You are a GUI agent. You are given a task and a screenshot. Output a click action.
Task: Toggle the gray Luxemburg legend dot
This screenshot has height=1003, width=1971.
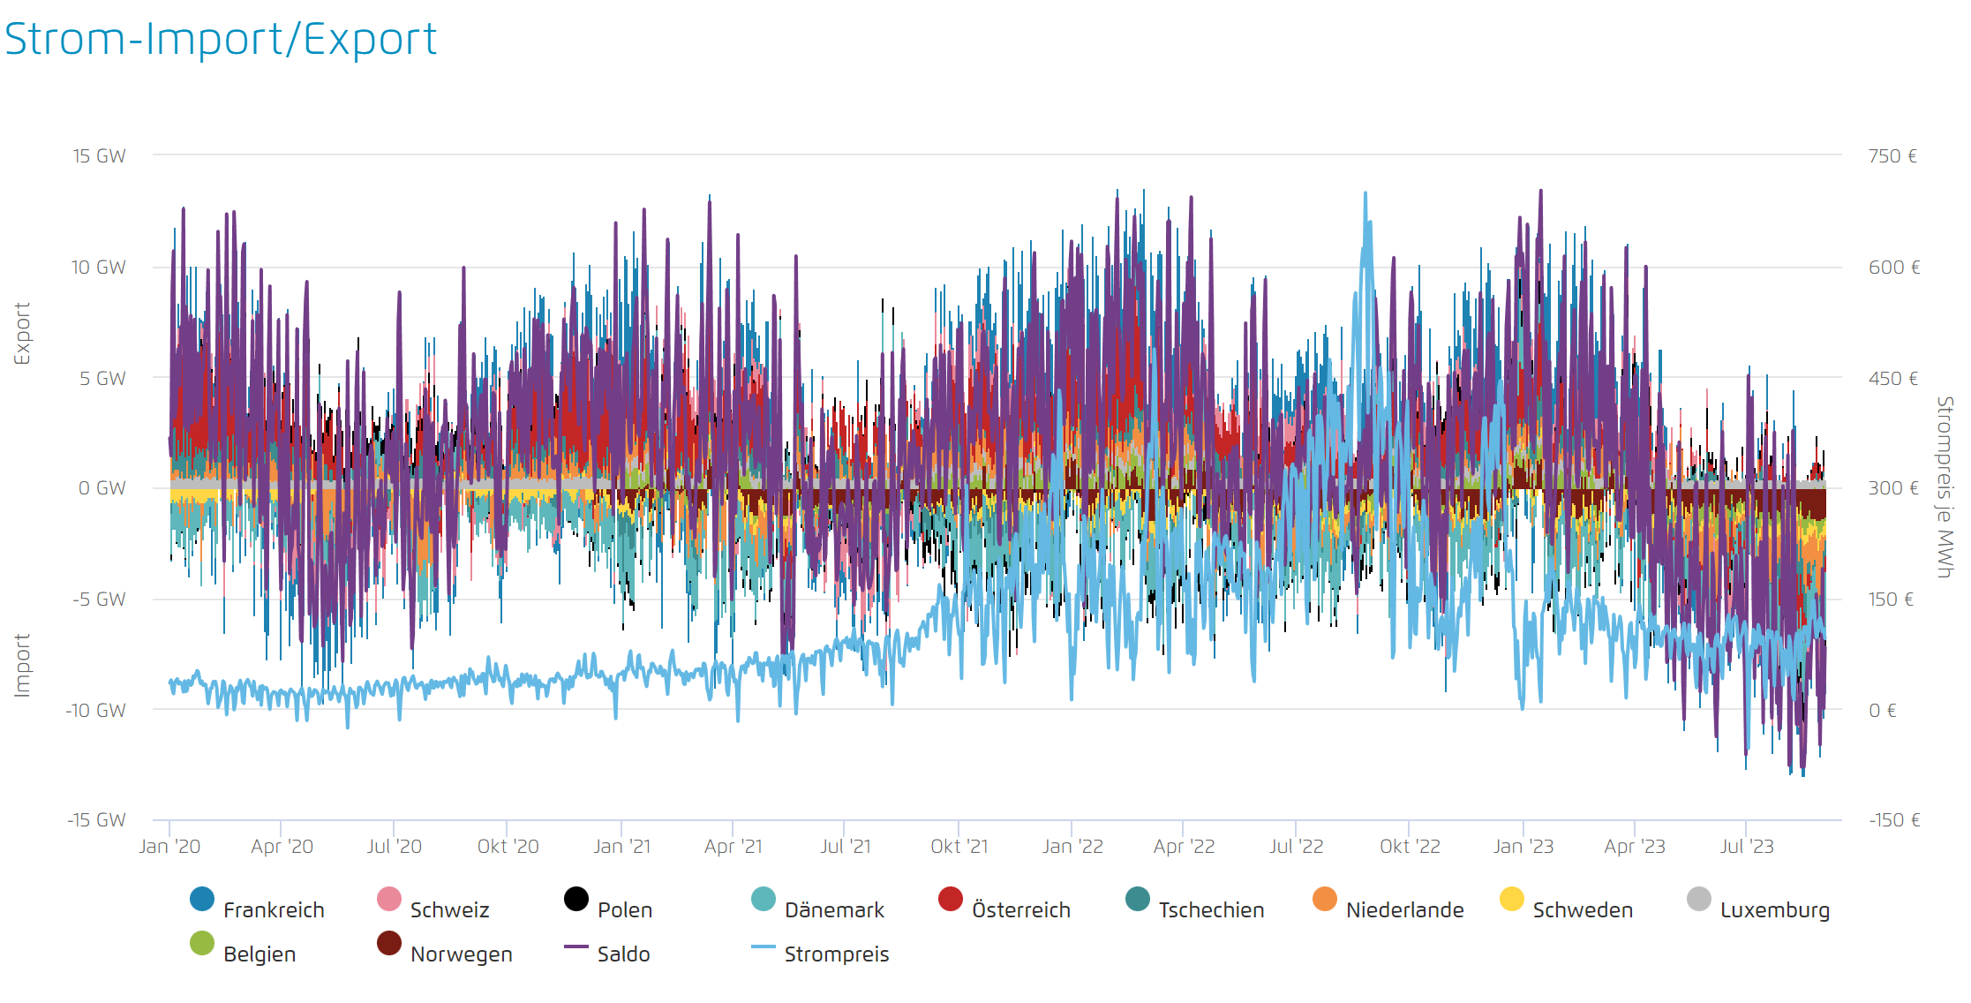(x=1699, y=900)
